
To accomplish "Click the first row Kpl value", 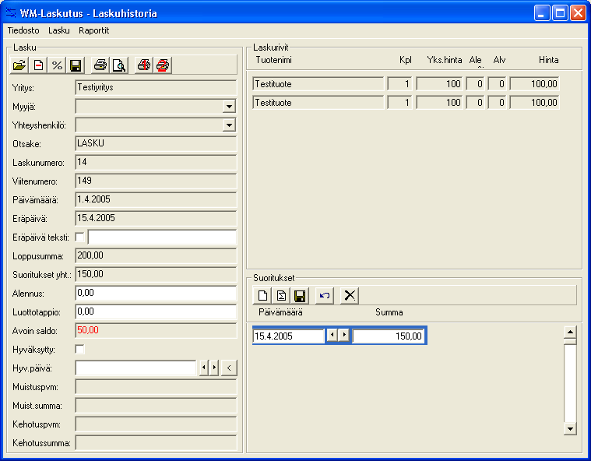I will [x=400, y=83].
